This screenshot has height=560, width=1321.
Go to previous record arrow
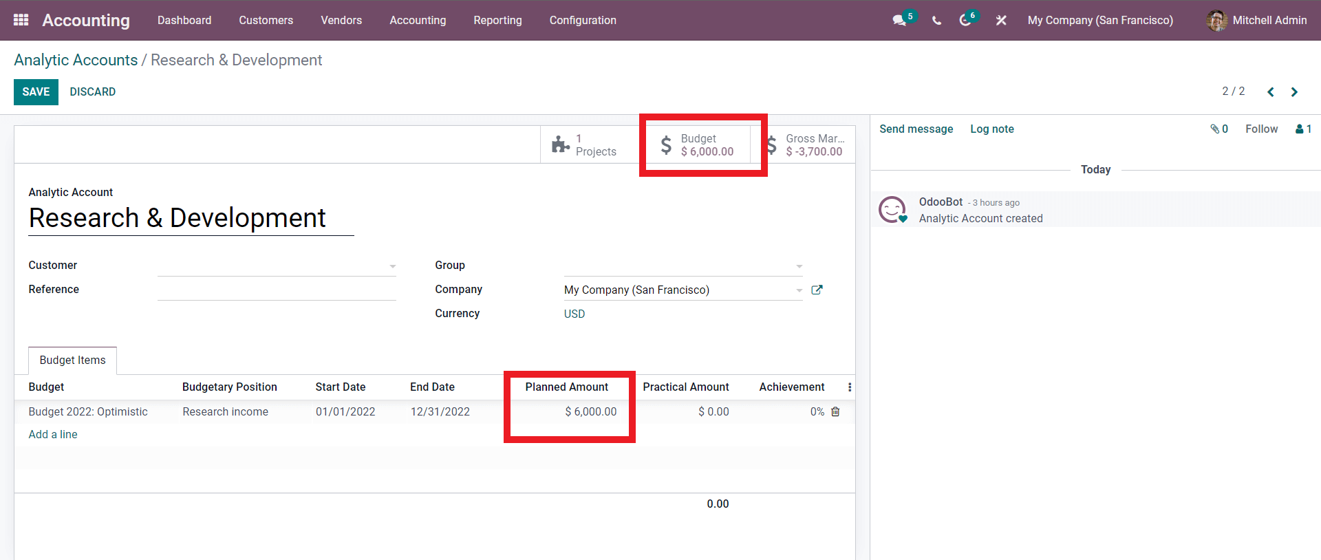(1271, 92)
